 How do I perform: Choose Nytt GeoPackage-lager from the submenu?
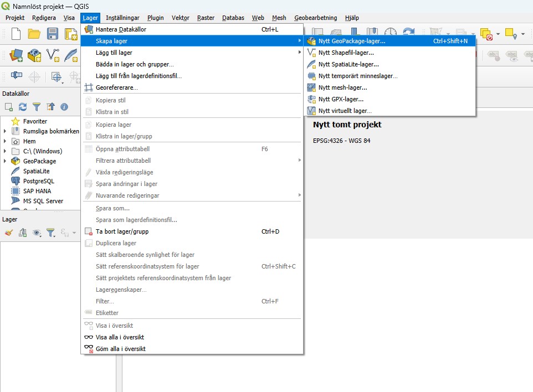pyautogui.click(x=389, y=41)
